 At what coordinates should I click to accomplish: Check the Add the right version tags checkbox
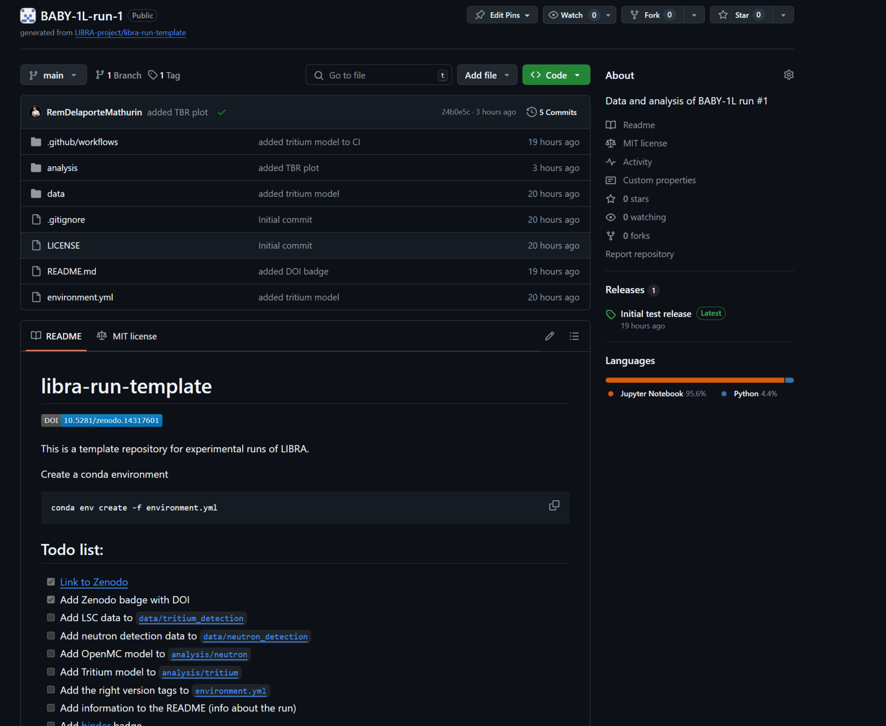[x=51, y=689]
